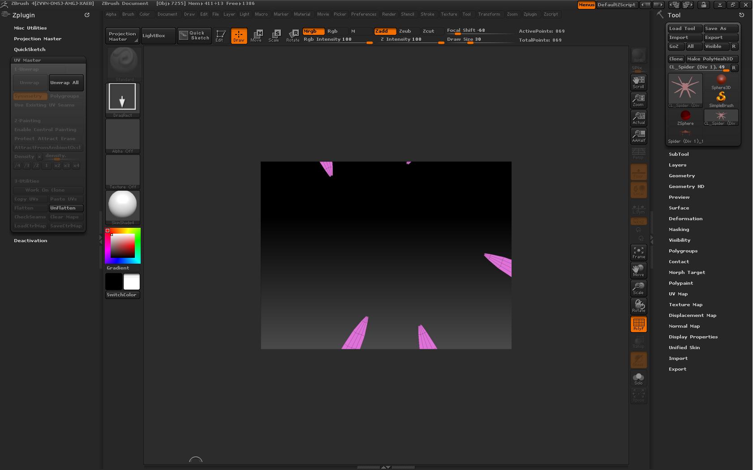This screenshot has width=753, height=470.
Task: Open the Texture Off selector
Action: [x=123, y=172]
